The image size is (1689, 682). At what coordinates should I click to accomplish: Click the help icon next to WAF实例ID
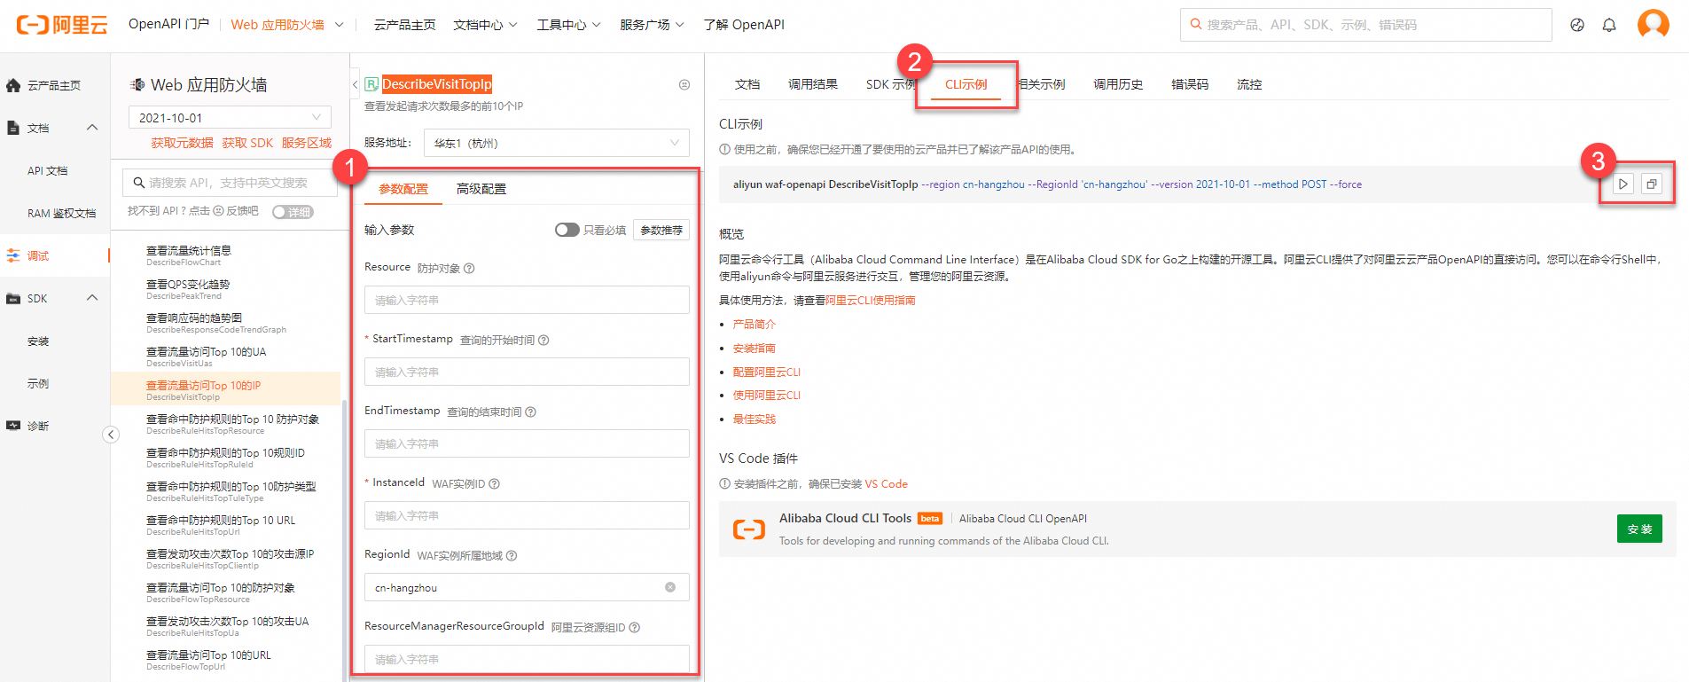click(x=494, y=483)
